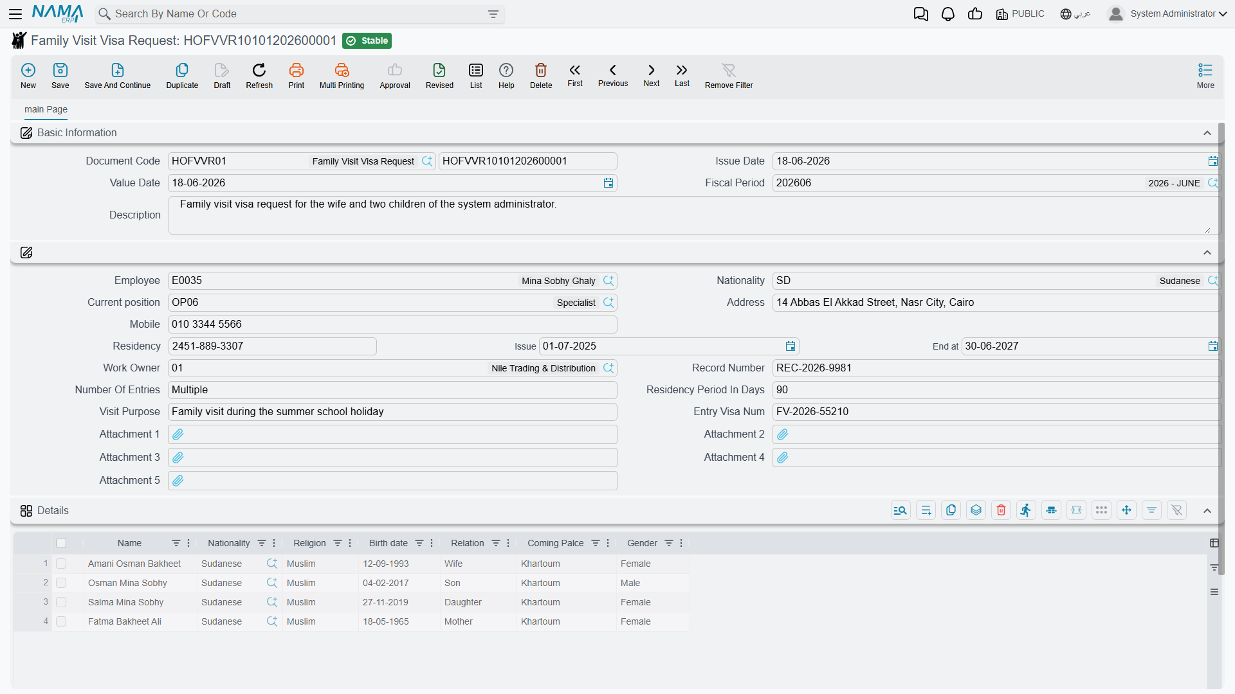This screenshot has height=694, width=1235.
Task: Open the List view
Action: [476, 75]
